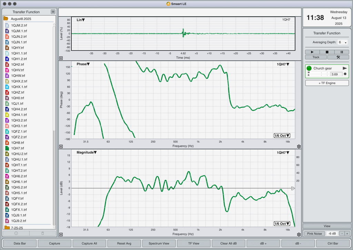Click the 1QHV.trf pink file icon
353x250 pixels.
pos(7,70)
